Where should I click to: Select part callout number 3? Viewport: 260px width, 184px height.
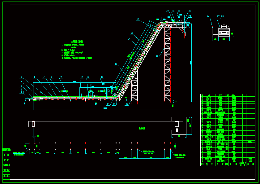click(22, 86)
